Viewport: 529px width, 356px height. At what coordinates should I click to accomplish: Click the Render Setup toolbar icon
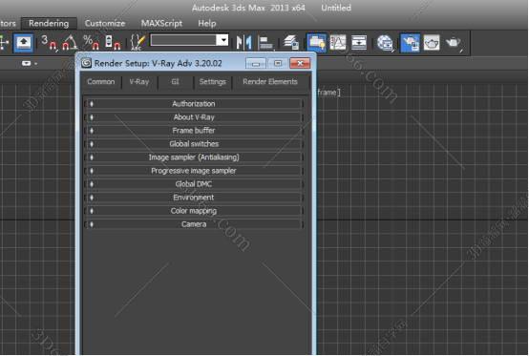pos(410,43)
